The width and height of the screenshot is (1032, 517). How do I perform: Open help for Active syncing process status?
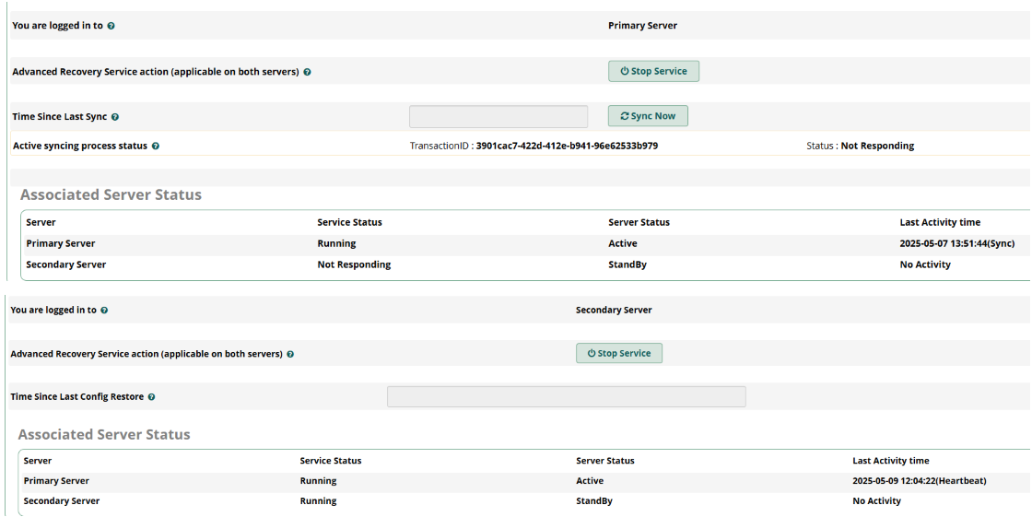click(156, 147)
